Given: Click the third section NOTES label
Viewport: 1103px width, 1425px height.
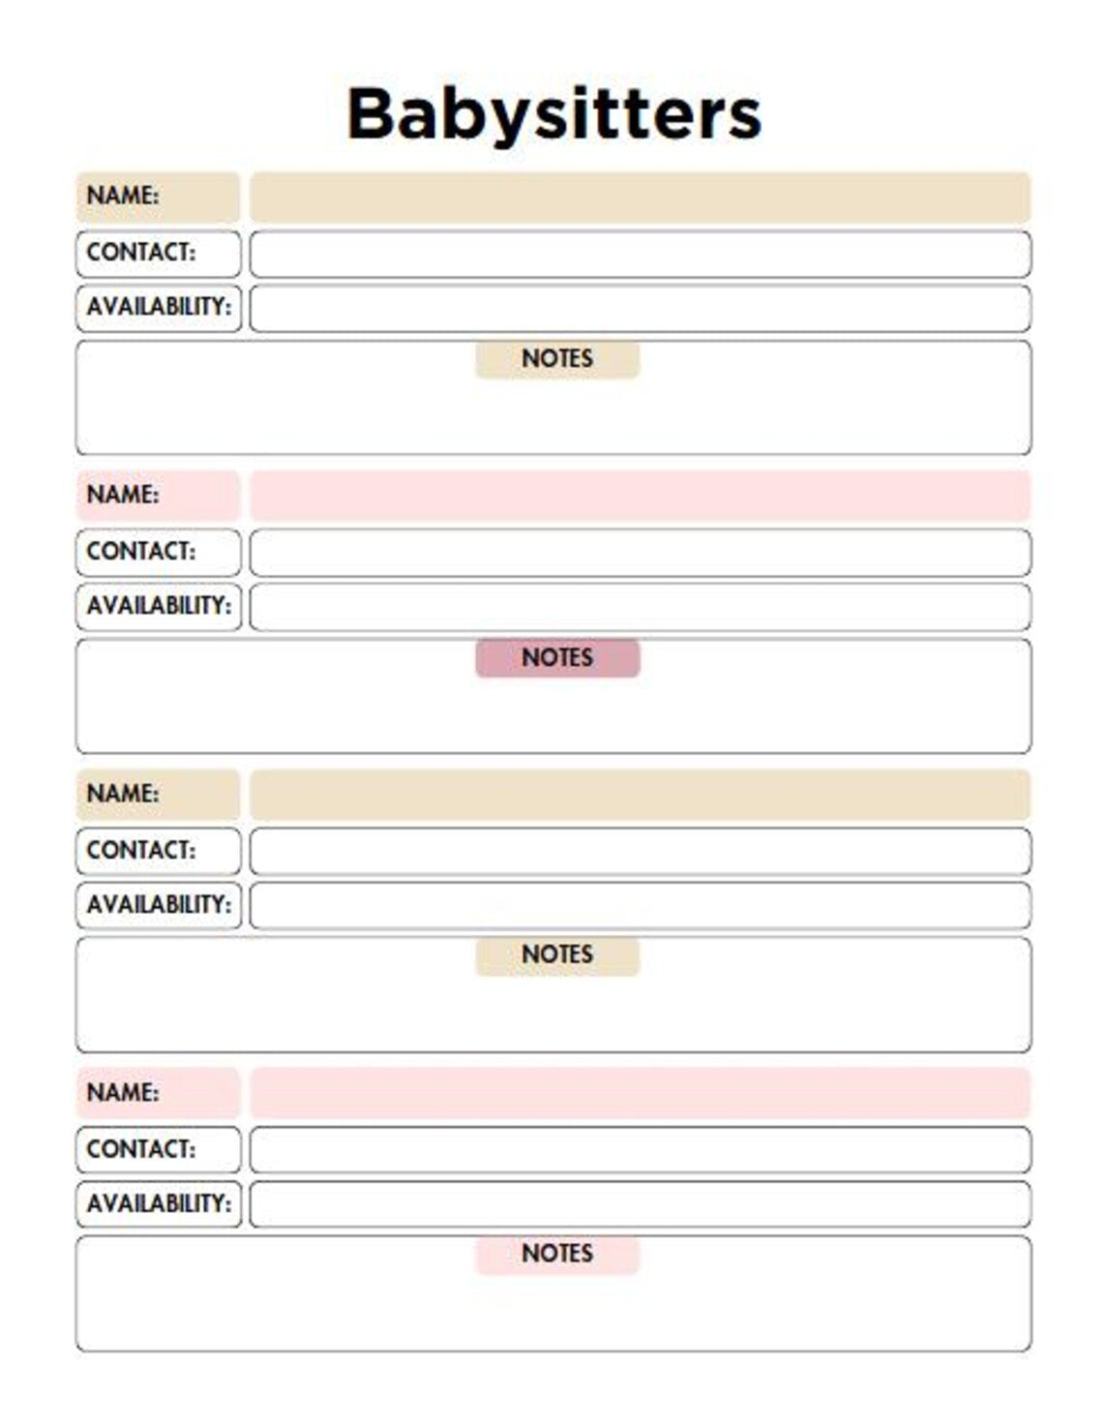Looking at the screenshot, I should pyautogui.click(x=557, y=956).
